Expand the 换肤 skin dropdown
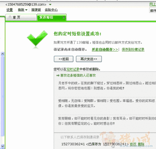The height and width of the screenshot is (149, 156). (x=23, y=10)
